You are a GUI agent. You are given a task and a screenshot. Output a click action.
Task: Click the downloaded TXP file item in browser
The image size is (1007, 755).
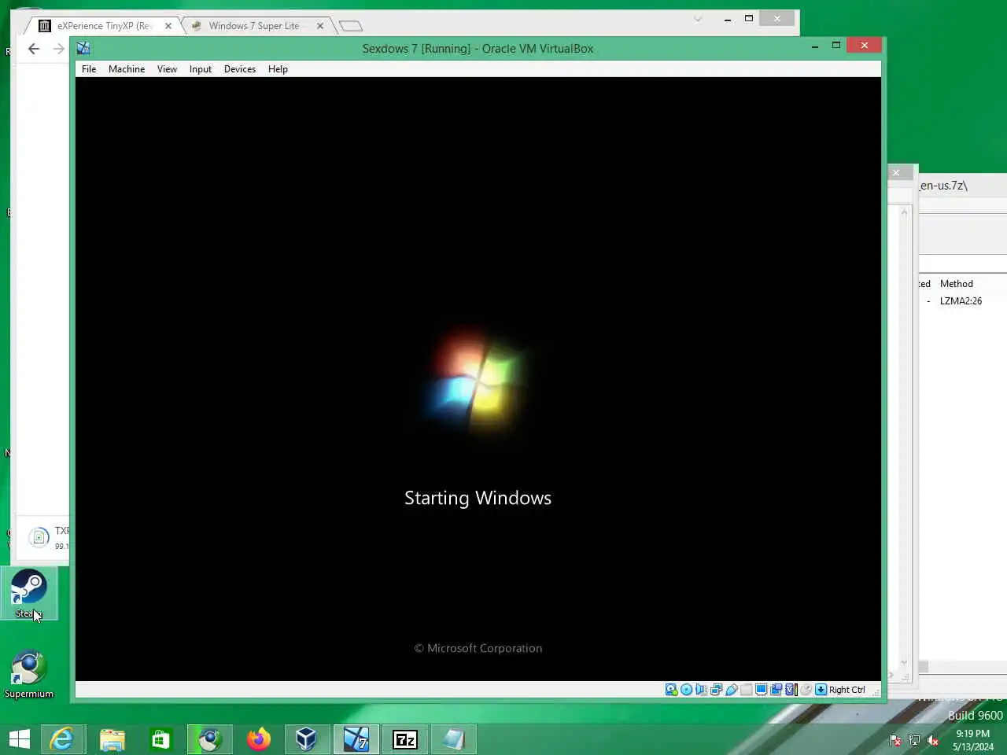[x=47, y=537]
